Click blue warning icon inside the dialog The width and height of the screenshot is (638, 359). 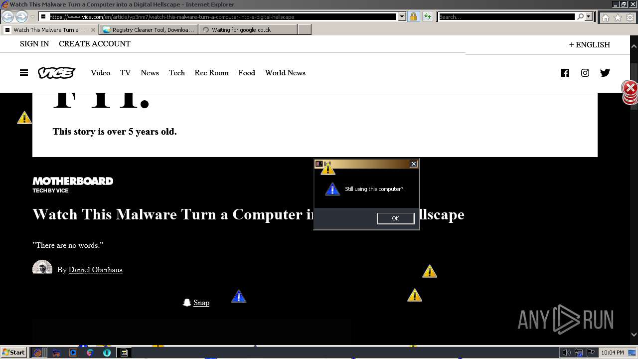click(x=332, y=189)
